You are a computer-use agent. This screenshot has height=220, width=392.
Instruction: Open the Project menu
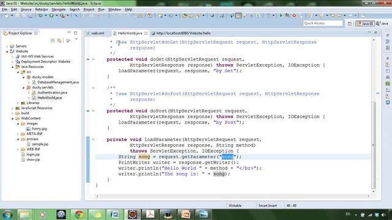click(89, 10)
